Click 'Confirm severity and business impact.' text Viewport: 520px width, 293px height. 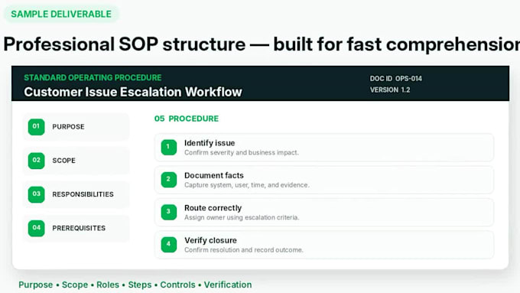[242, 153]
